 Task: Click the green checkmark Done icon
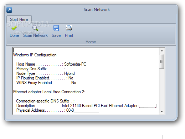14,28
